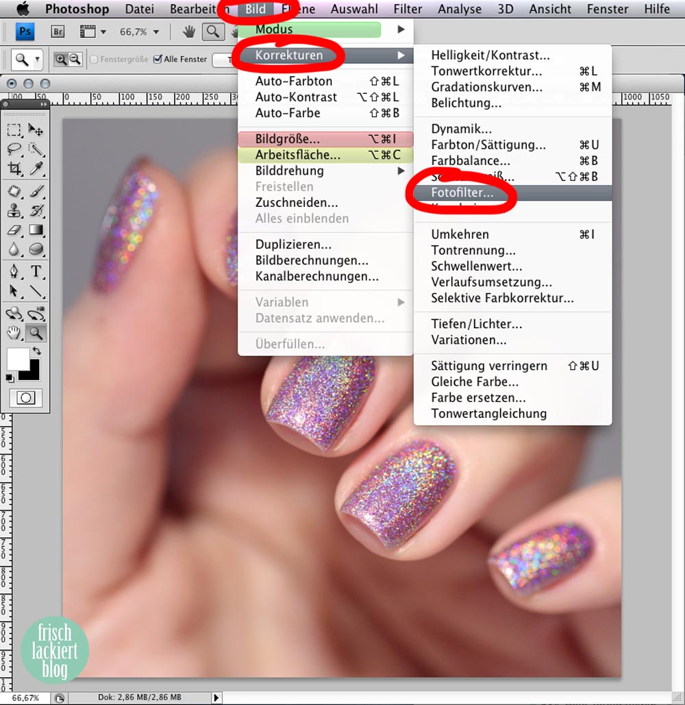Select the Eyedropper tool
This screenshot has height=705, width=685.
pyautogui.click(x=36, y=169)
